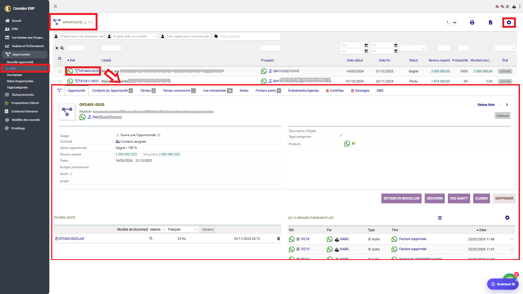This screenshot has height=294, width=523.
Task: Tick the checkbox for OP2405-0020 row
Action: click(x=60, y=72)
